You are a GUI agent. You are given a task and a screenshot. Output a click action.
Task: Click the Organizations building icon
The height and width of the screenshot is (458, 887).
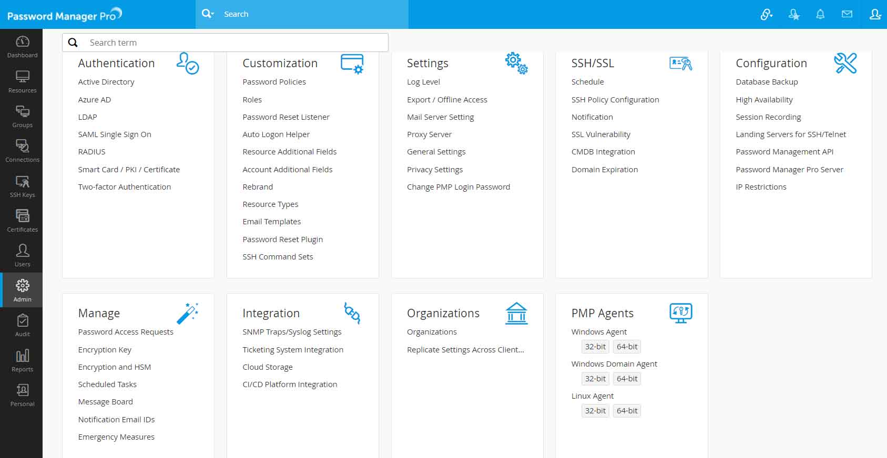[x=516, y=313]
